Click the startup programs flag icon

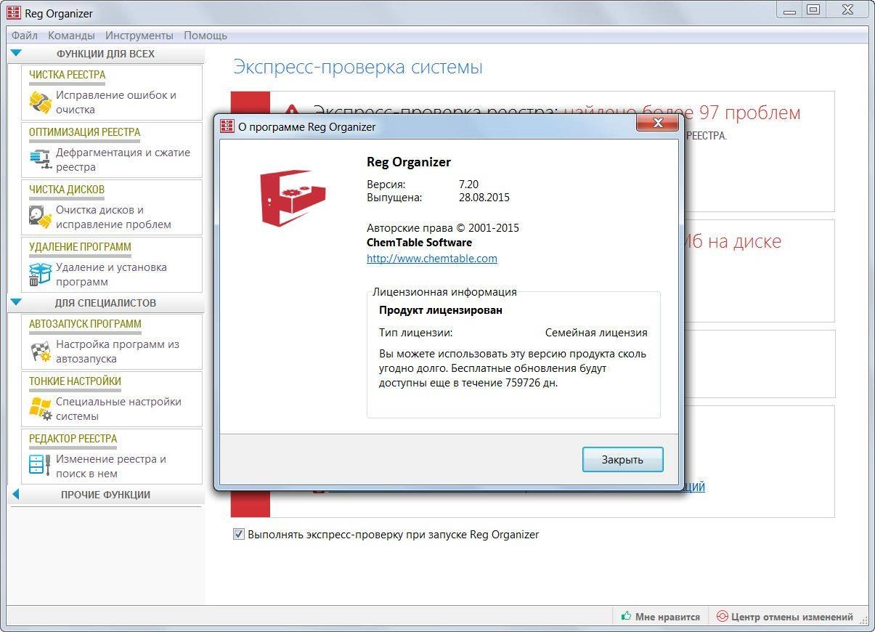(x=40, y=352)
